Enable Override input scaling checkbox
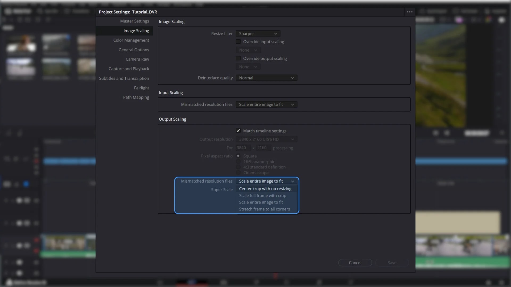 [x=238, y=42]
